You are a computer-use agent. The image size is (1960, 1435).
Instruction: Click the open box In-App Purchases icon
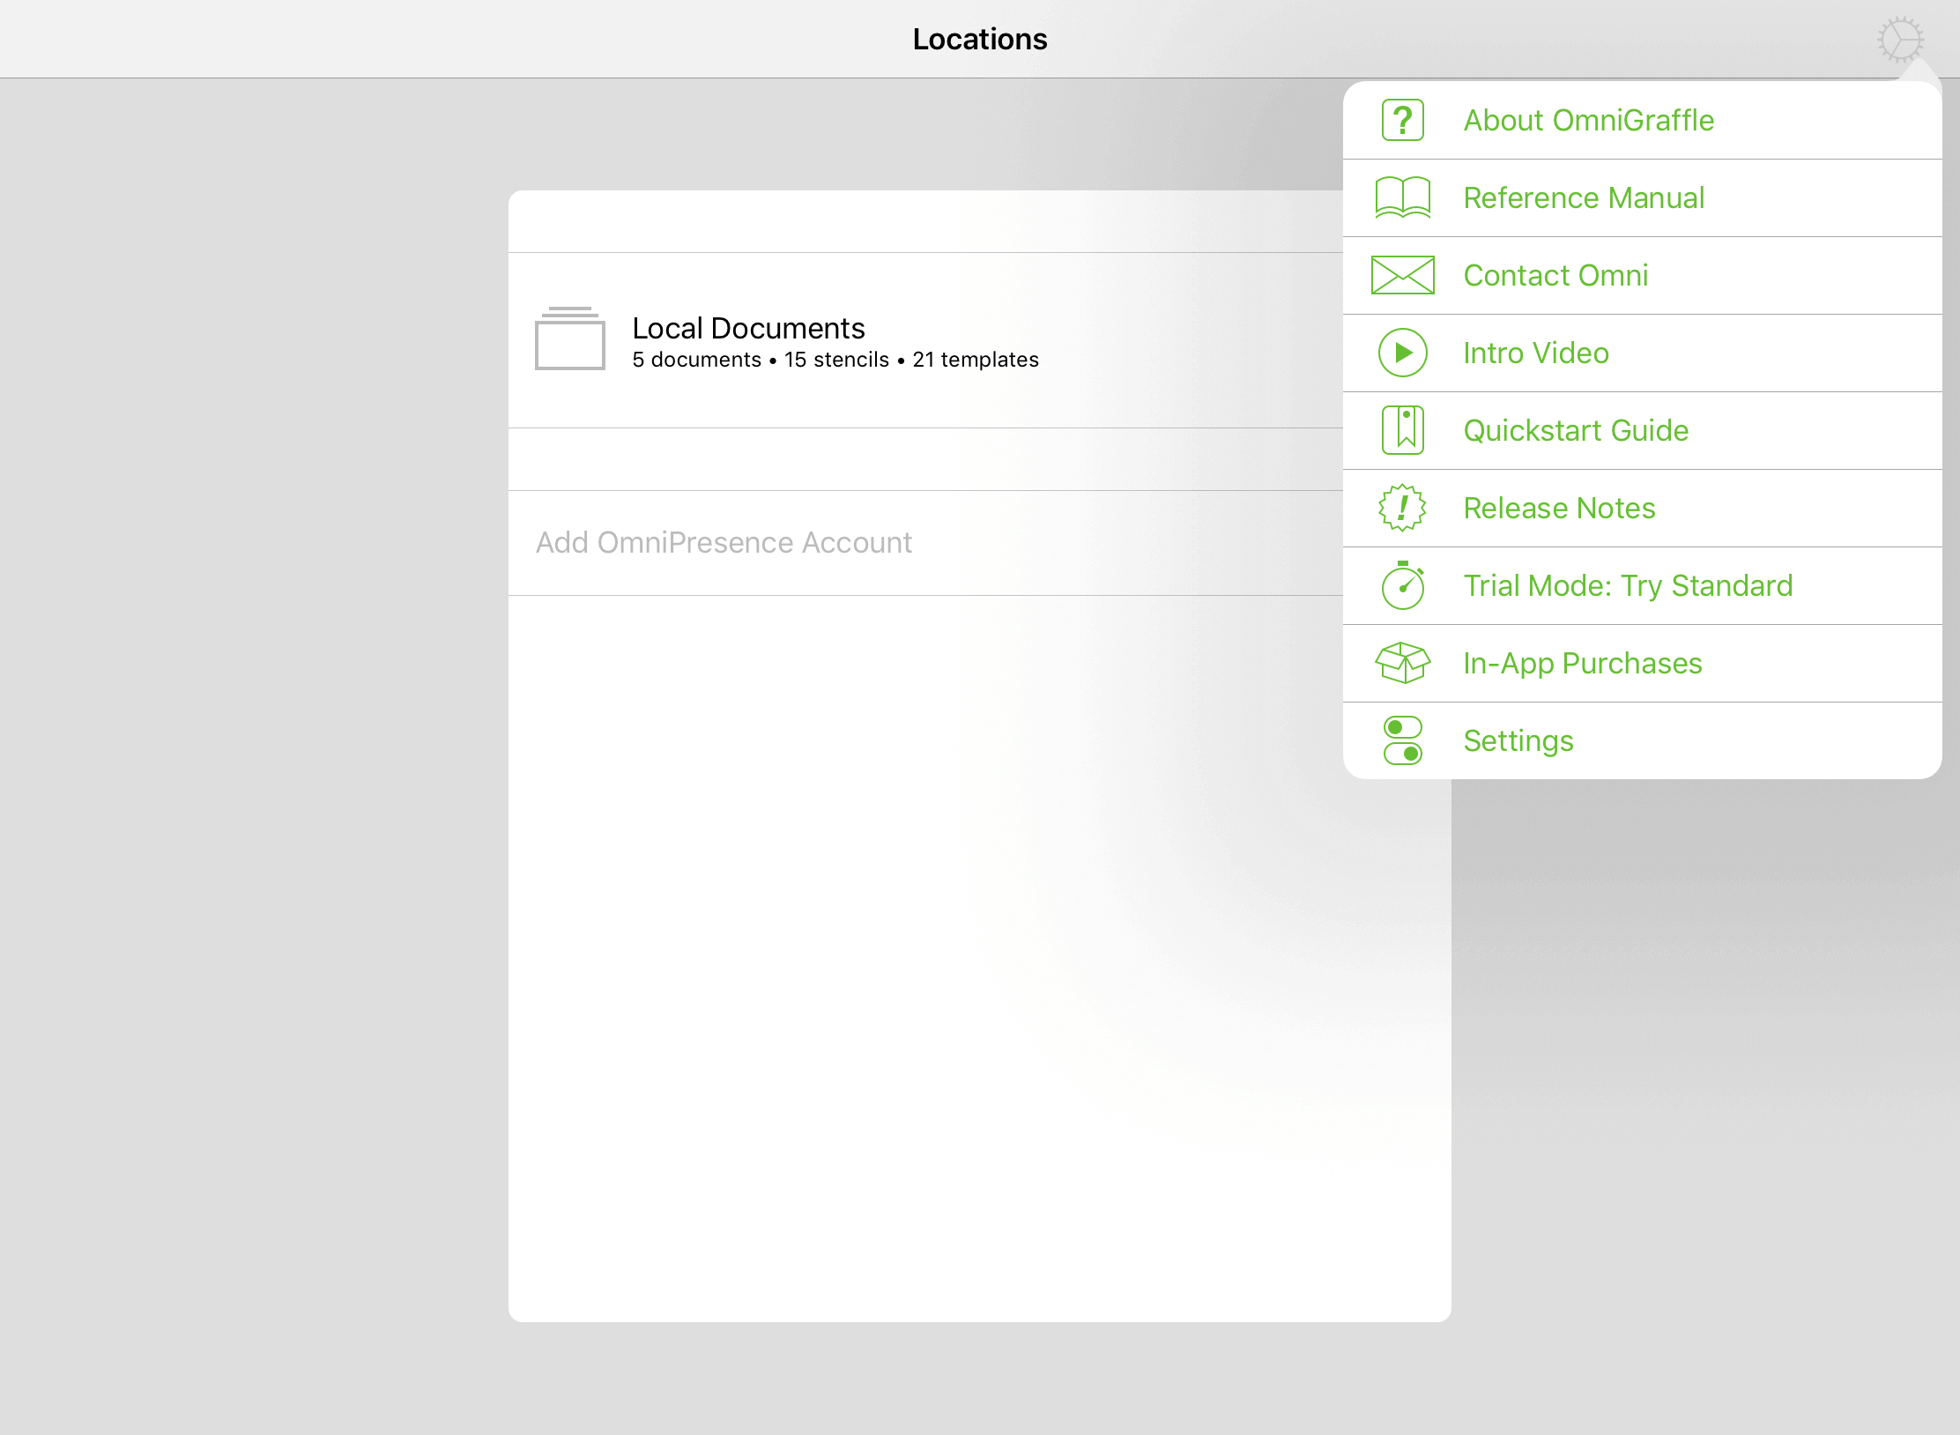[x=1401, y=663]
